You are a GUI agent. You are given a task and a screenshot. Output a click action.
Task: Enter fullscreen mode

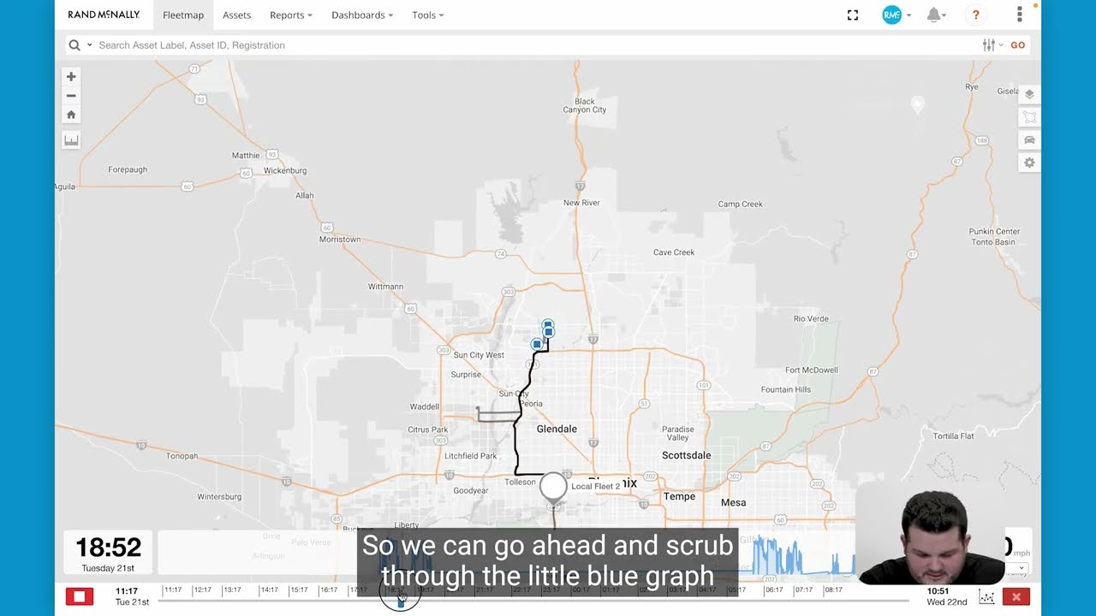[x=853, y=15]
